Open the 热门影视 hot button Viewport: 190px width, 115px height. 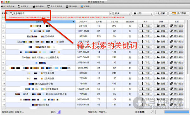(179, 13)
